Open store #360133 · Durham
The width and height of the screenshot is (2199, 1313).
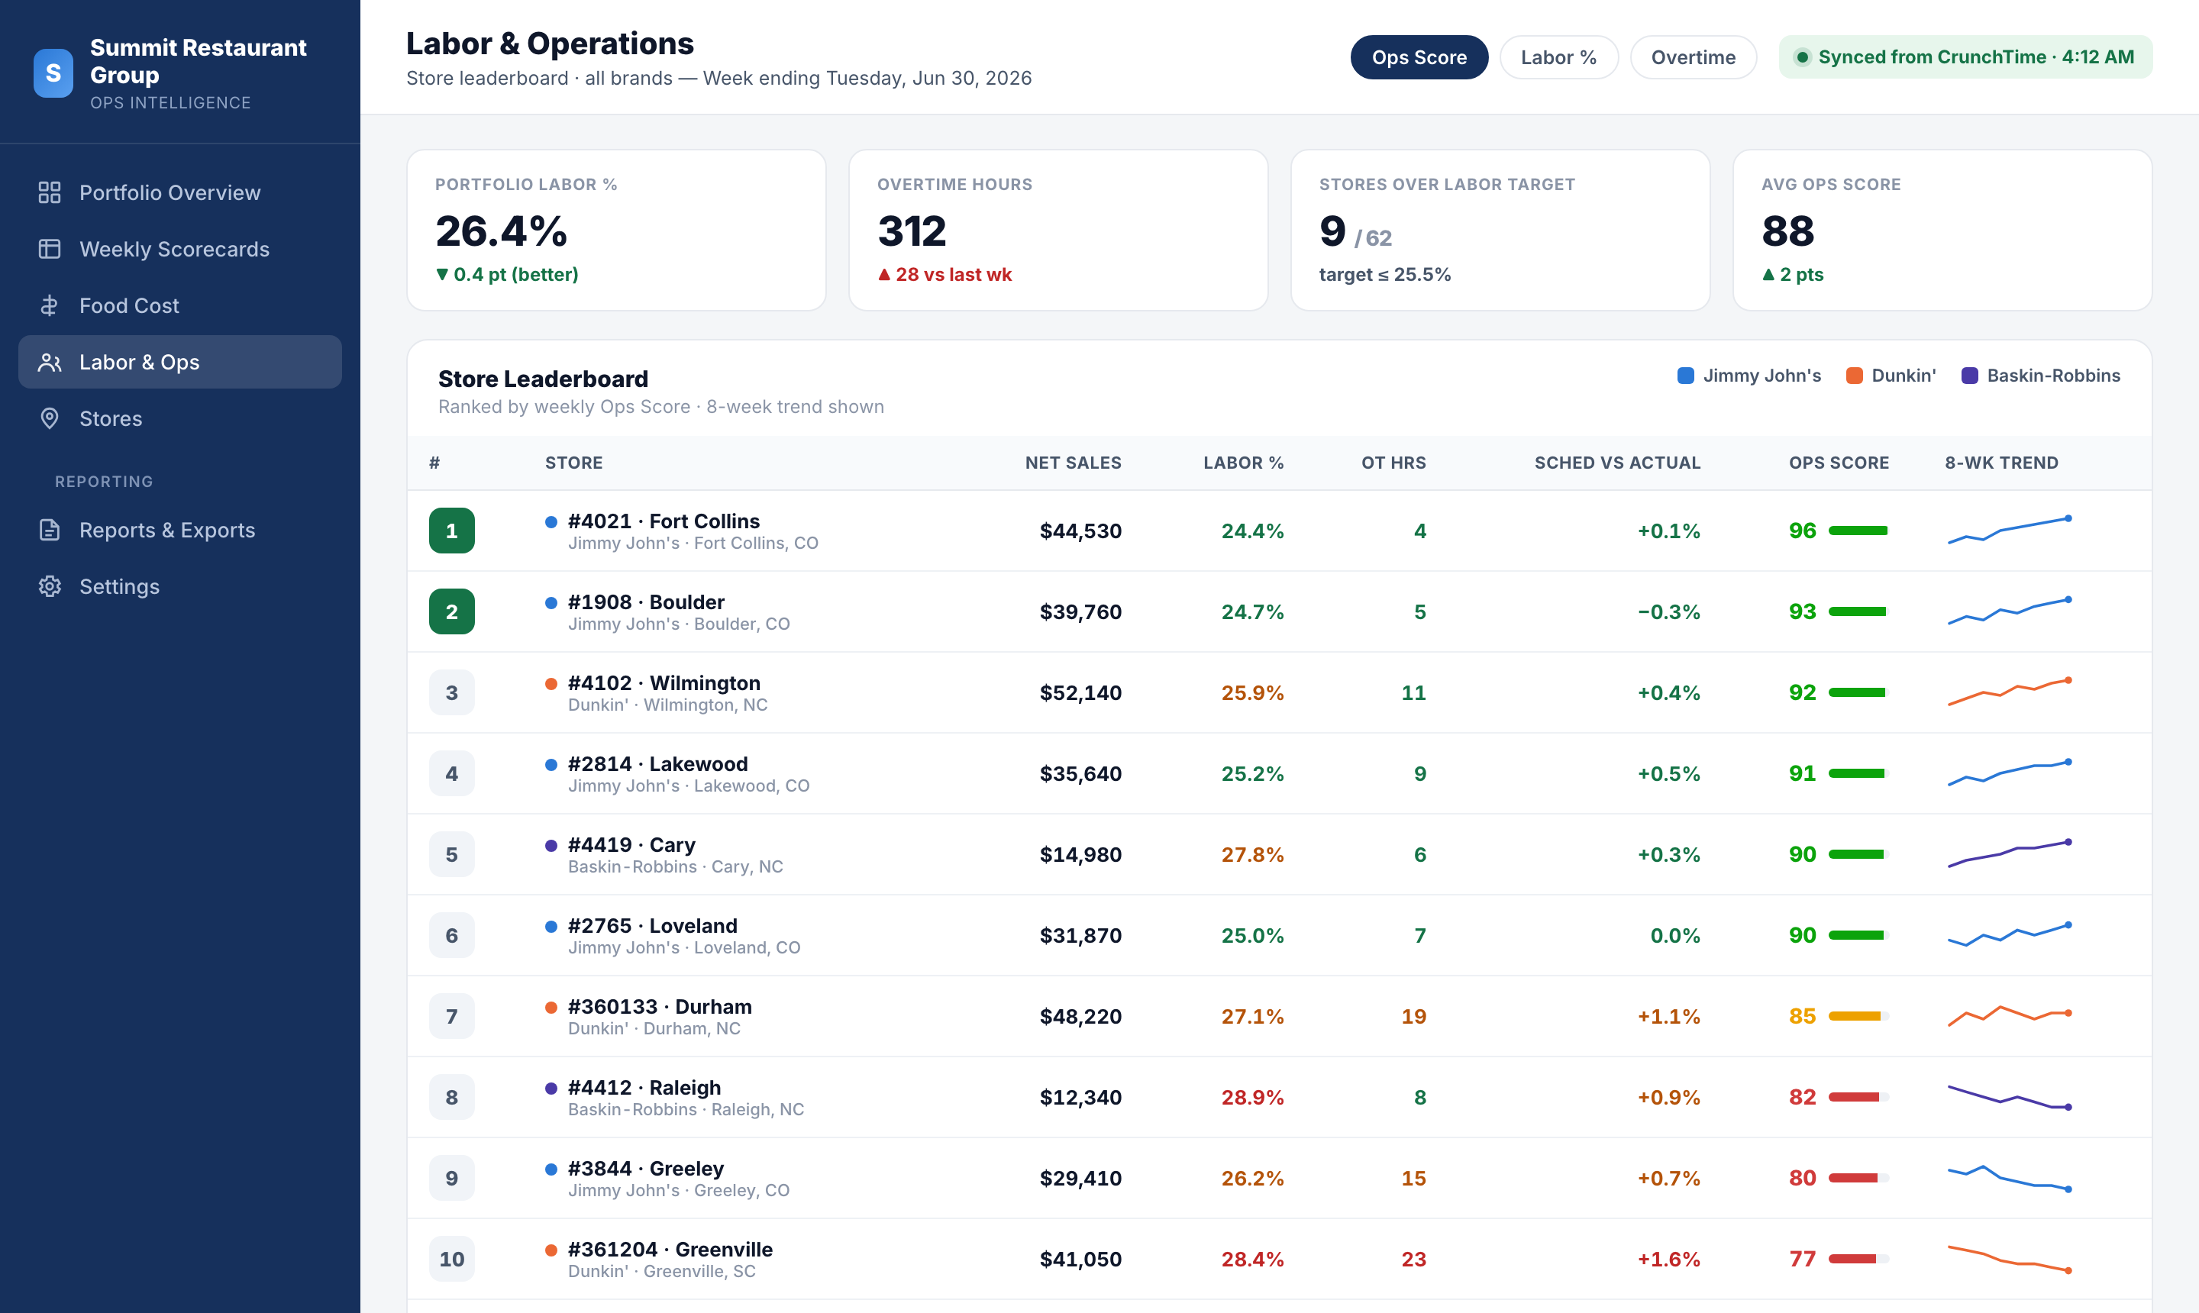pyautogui.click(x=659, y=1008)
